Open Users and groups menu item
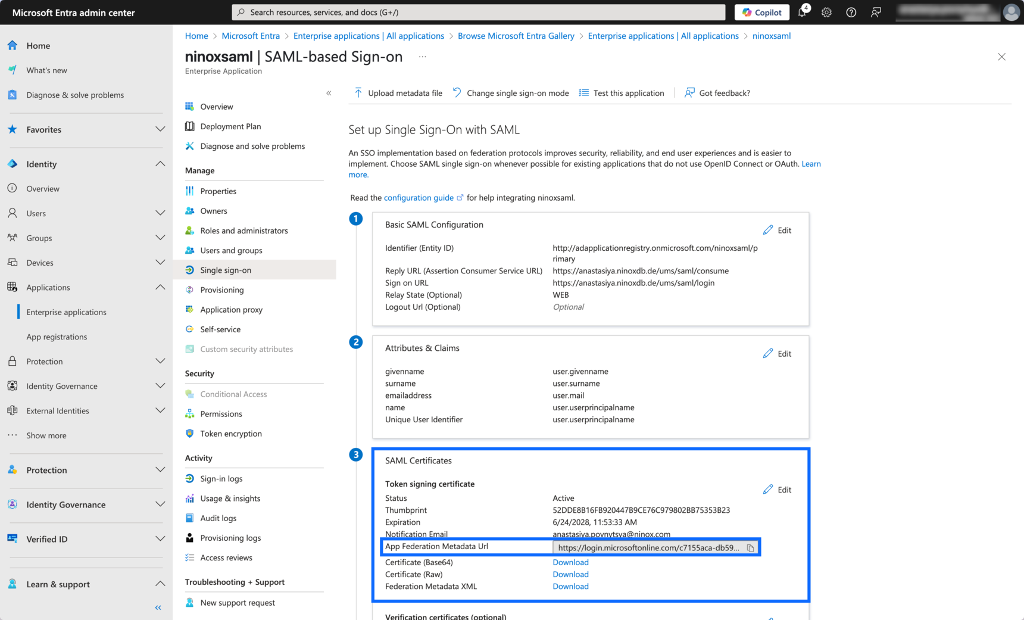 [x=231, y=250]
